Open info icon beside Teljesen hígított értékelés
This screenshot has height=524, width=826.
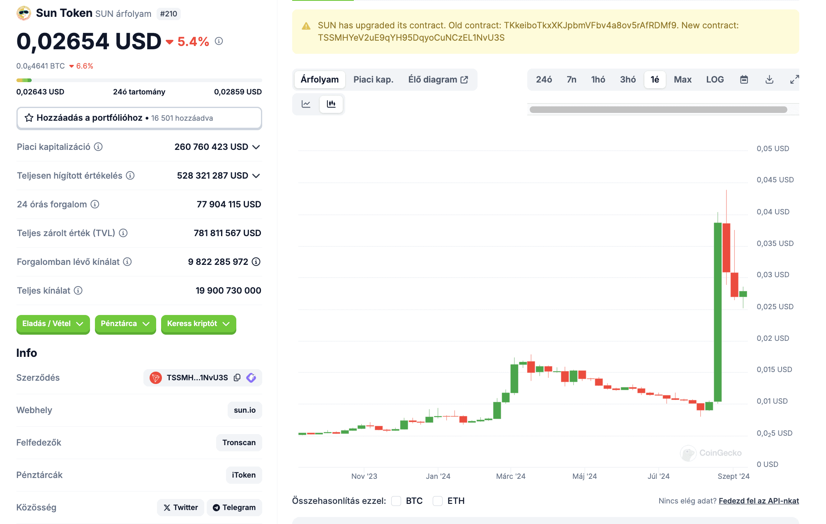[x=130, y=175]
